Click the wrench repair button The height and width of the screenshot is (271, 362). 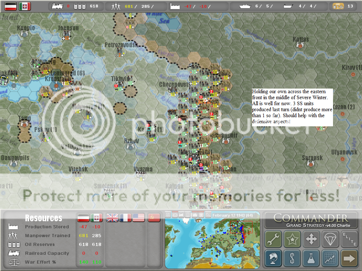[x=273, y=239]
